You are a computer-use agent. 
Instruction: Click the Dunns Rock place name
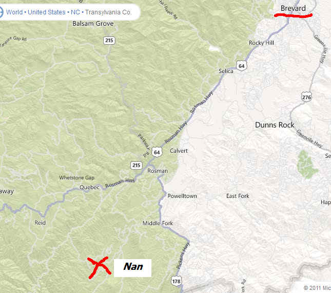(x=275, y=125)
